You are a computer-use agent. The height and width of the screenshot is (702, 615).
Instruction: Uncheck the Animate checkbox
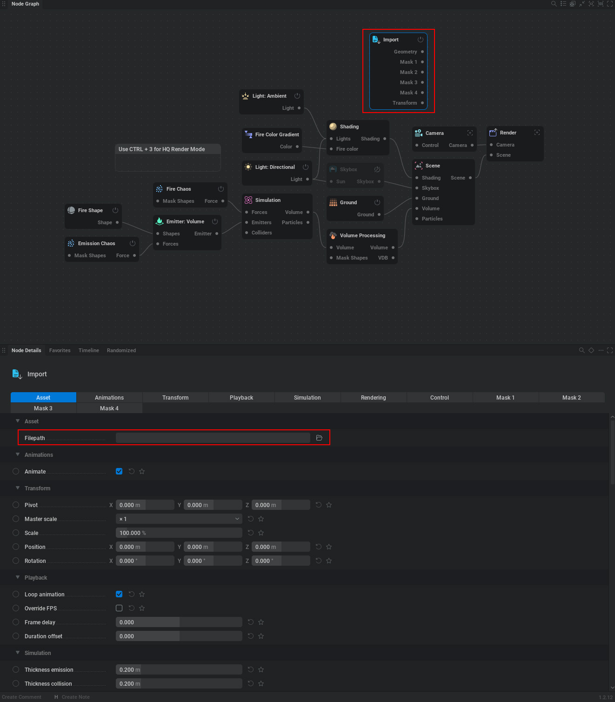119,471
